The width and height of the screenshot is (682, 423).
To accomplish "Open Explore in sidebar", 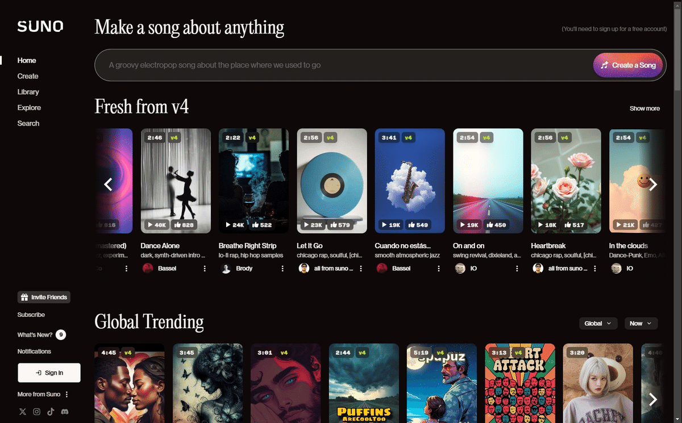I will 29,108.
